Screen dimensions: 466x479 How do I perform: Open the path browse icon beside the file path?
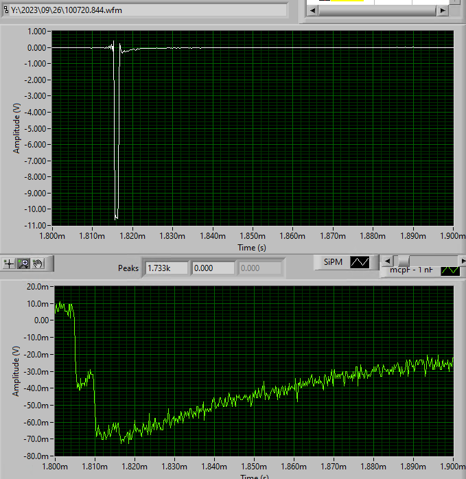pos(5,10)
